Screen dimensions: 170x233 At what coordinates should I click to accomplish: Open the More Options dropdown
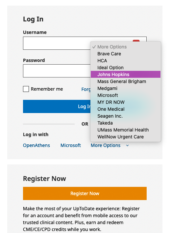pyautogui.click(x=106, y=145)
